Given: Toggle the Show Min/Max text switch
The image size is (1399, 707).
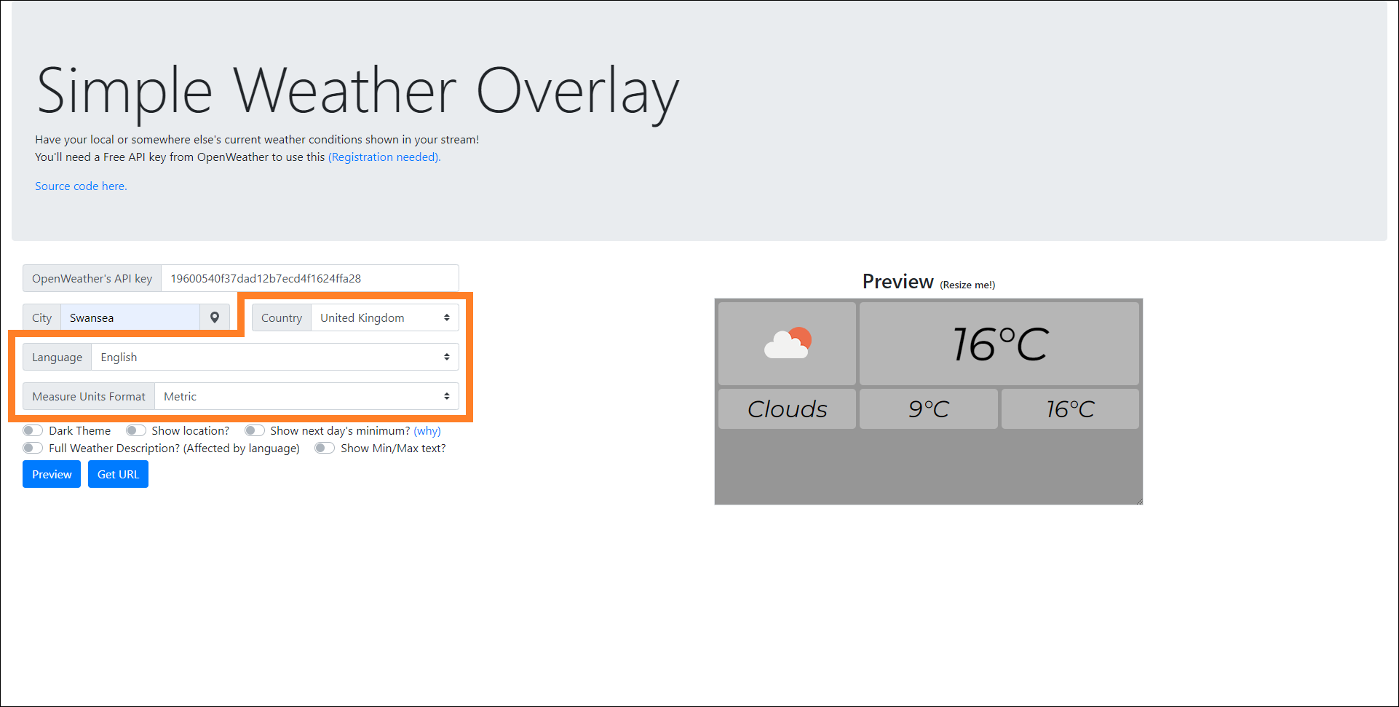Looking at the screenshot, I should click(325, 448).
